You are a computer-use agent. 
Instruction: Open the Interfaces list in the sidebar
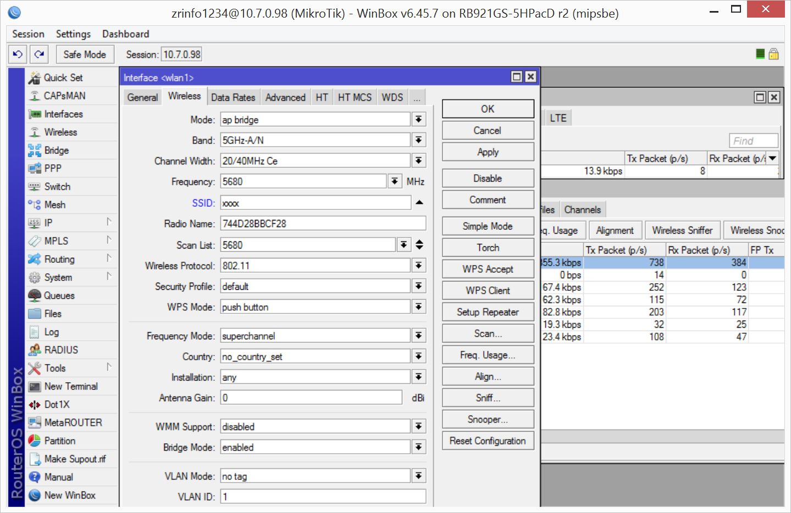72,114
